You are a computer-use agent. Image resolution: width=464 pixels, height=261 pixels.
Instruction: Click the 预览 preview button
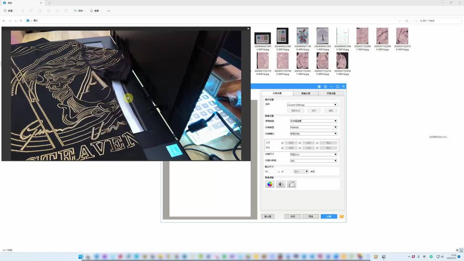311,216
